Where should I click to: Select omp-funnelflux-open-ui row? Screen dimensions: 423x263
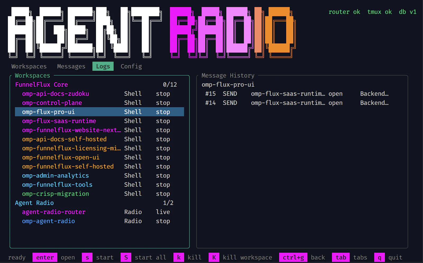[x=99, y=158]
